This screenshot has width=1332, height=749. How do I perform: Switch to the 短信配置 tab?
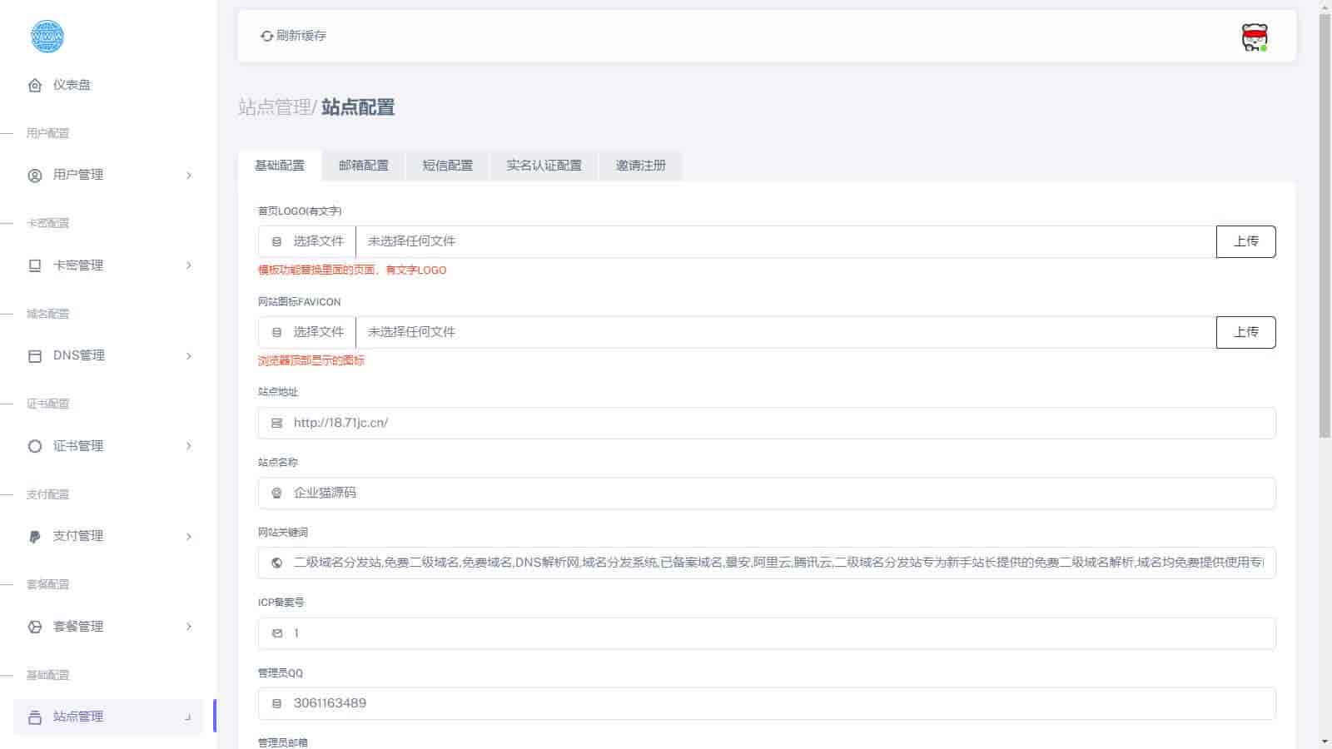pos(448,166)
